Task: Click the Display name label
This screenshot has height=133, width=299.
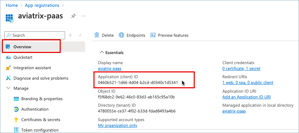Action: click(x=110, y=63)
